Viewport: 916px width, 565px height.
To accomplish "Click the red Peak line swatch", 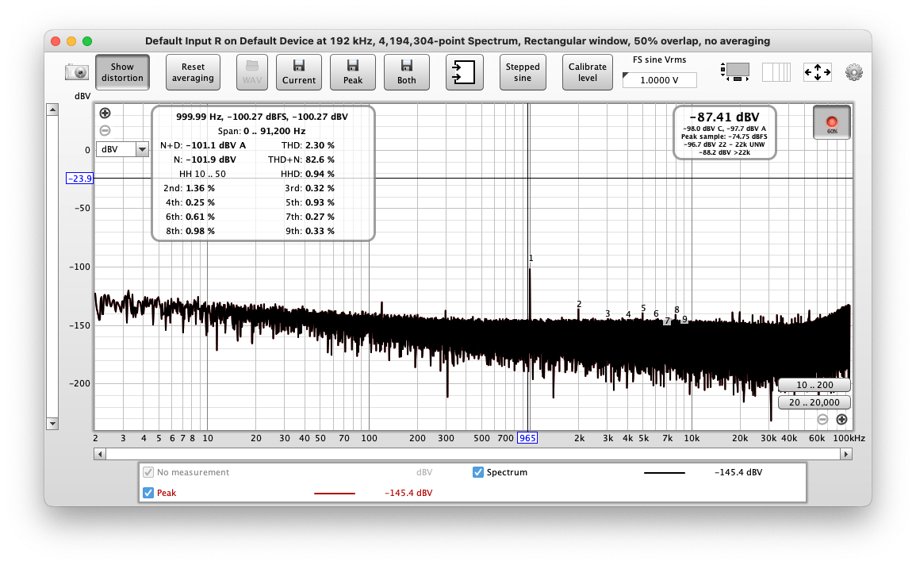I will [334, 493].
